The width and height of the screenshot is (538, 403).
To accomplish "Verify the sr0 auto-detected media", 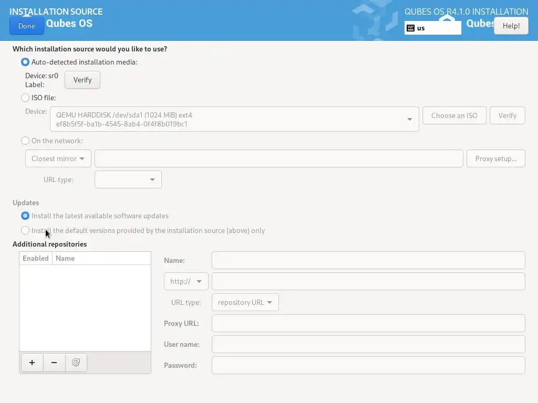I will [82, 80].
